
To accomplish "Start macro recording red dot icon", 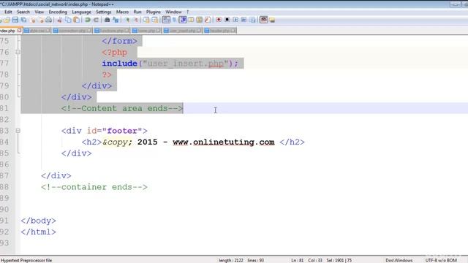I will [219, 20].
